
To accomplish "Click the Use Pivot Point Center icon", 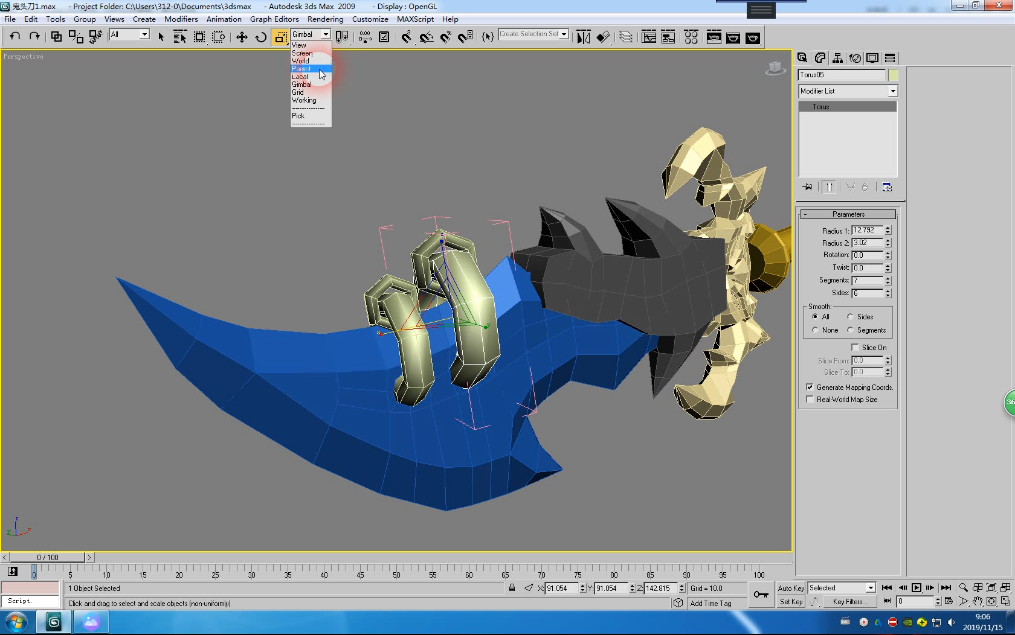I will (342, 37).
